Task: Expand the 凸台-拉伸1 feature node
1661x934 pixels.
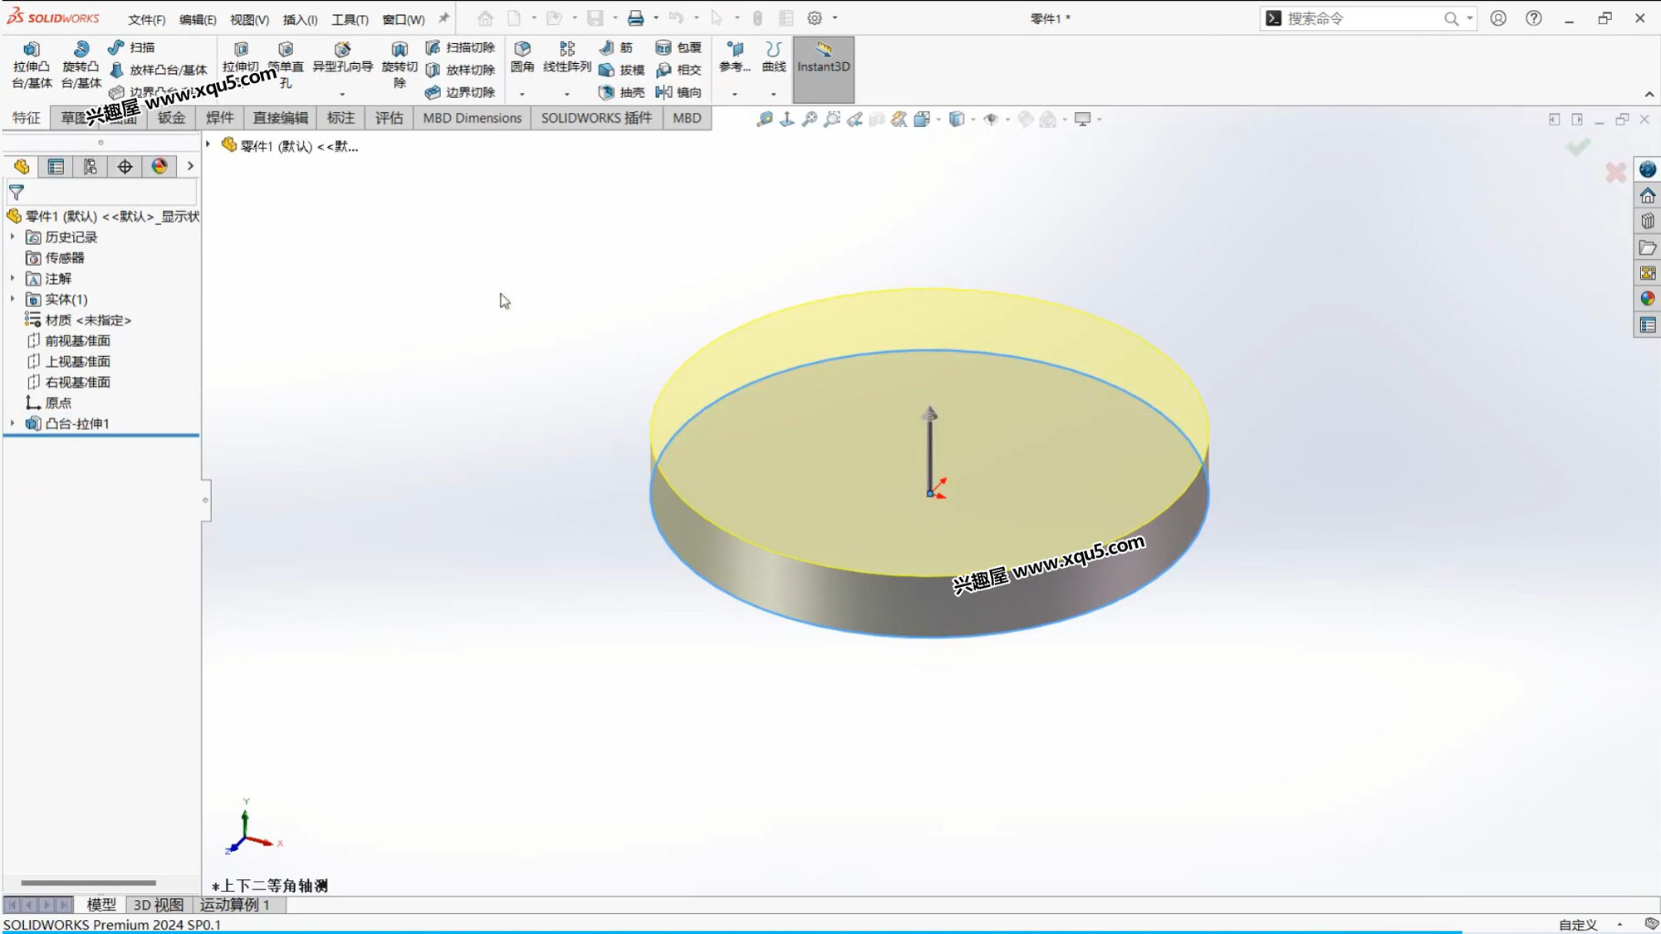Action: [x=12, y=423]
